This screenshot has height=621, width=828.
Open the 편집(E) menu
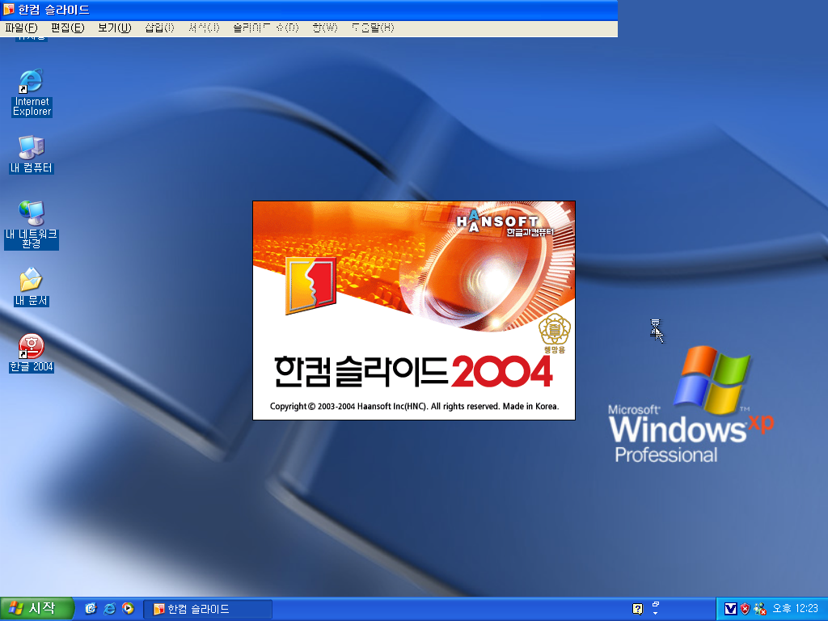click(68, 28)
